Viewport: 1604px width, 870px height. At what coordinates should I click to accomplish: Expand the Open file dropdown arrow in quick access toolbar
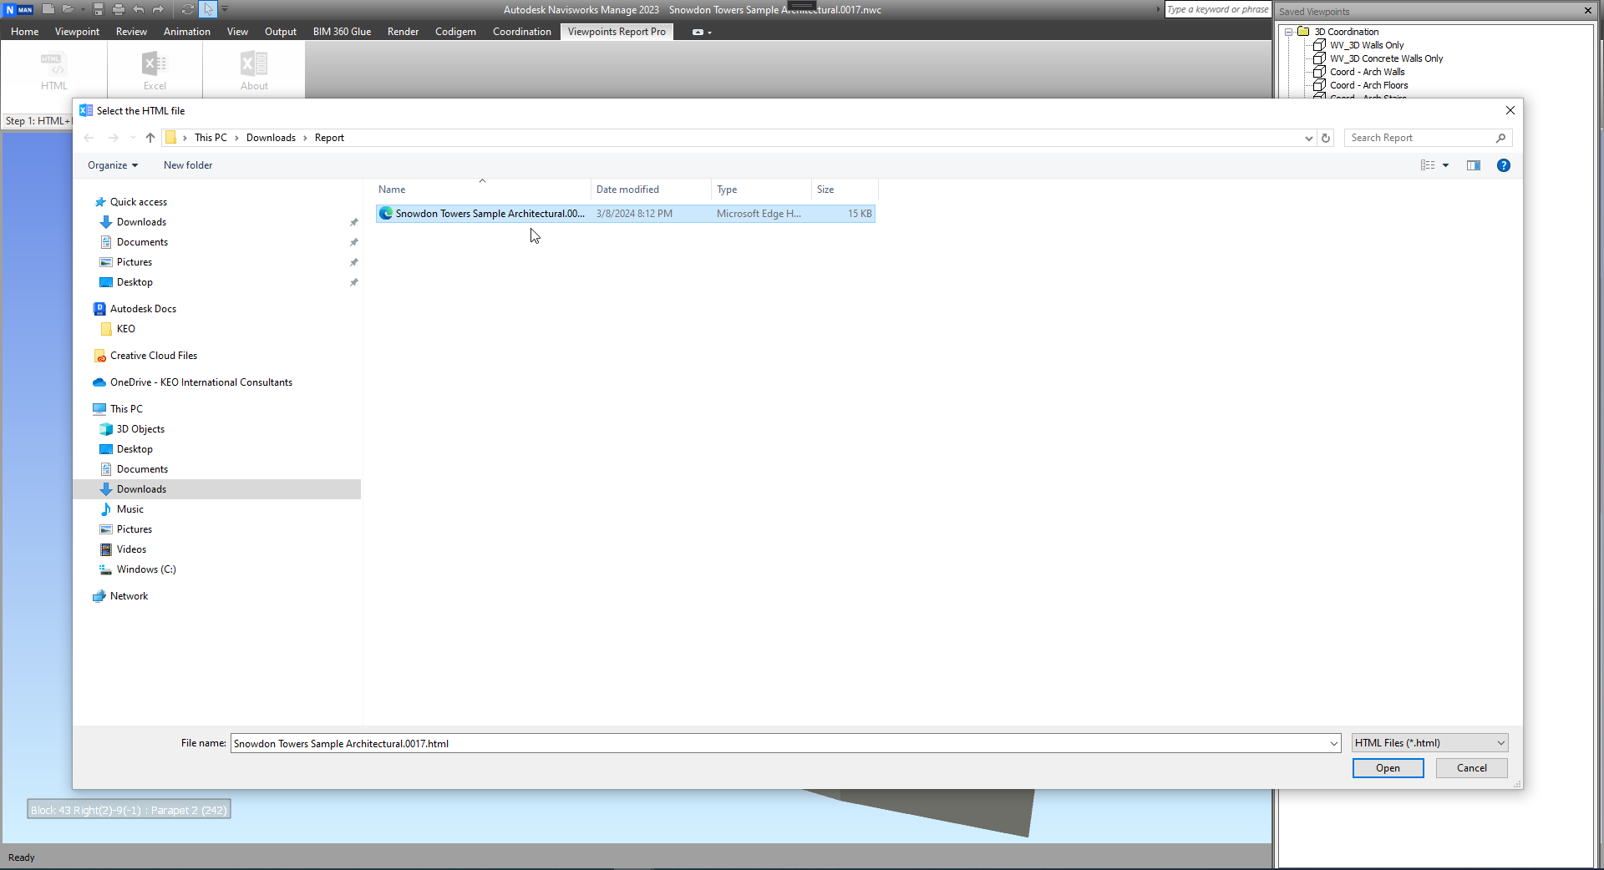click(83, 9)
